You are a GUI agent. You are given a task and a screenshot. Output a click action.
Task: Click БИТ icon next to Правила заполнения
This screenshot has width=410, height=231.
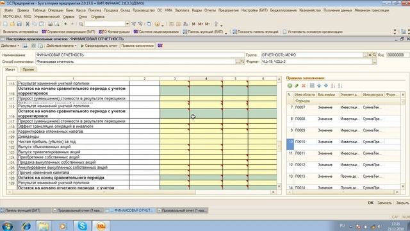pos(160,46)
